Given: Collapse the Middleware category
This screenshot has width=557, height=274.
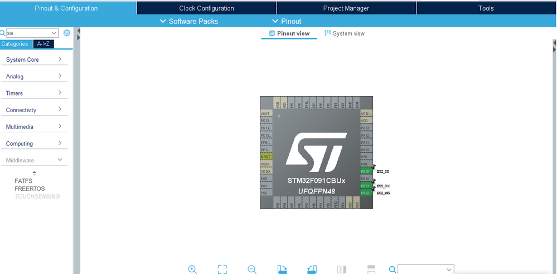Looking at the screenshot, I should click(x=34, y=161).
